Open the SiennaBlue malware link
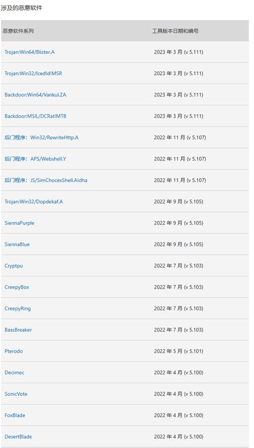 tap(17, 244)
